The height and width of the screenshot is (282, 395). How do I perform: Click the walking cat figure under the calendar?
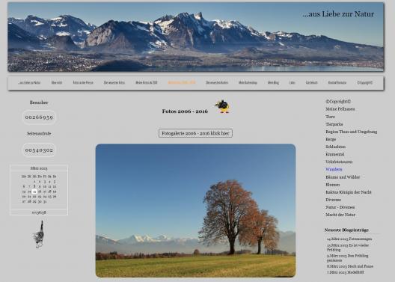pos(39,234)
